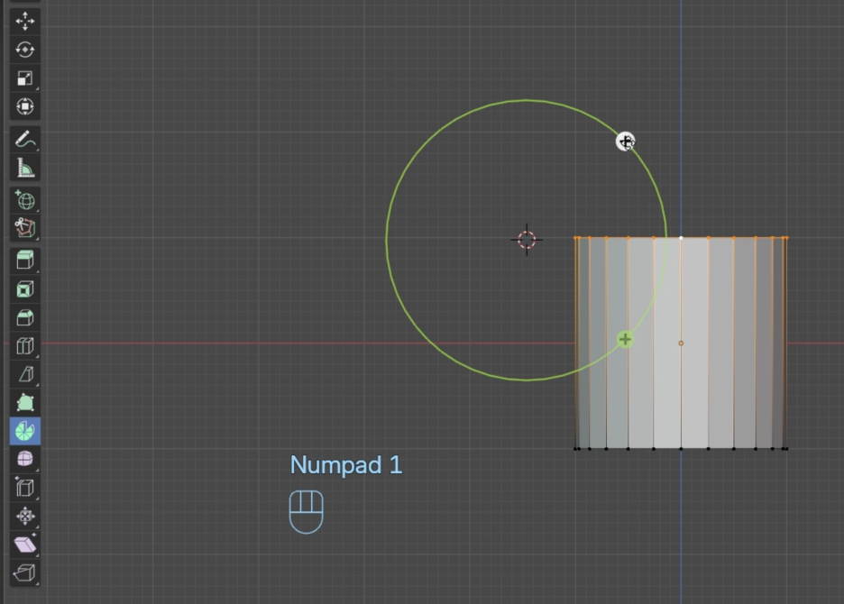Click the green plus spin handle

click(x=625, y=339)
